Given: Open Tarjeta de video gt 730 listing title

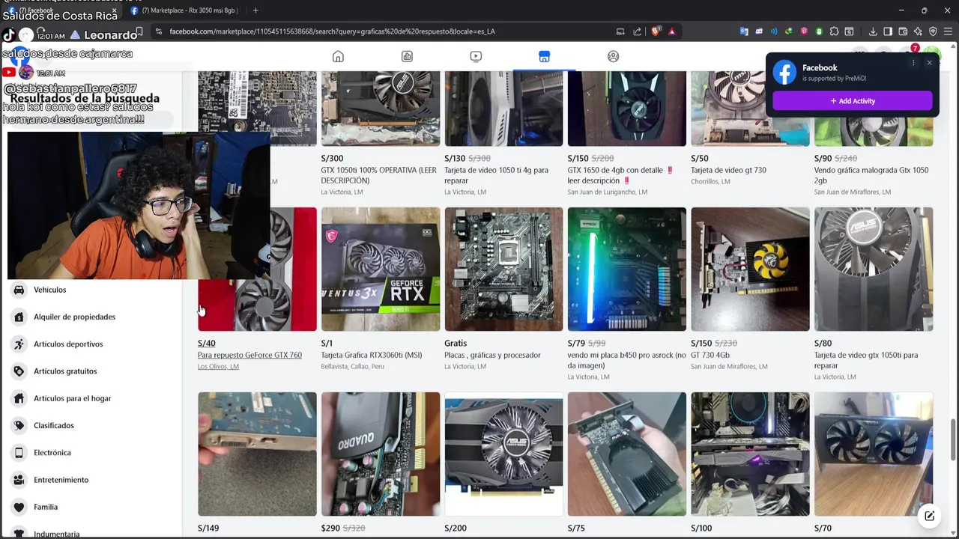Looking at the screenshot, I should (x=728, y=170).
